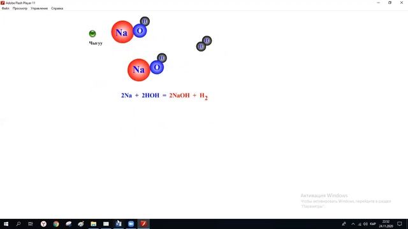Open the People icon in the tray

(344, 224)
